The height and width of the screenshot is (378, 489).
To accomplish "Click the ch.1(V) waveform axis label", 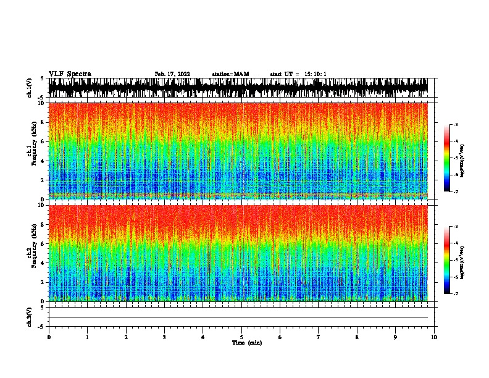I will [29, 88].
